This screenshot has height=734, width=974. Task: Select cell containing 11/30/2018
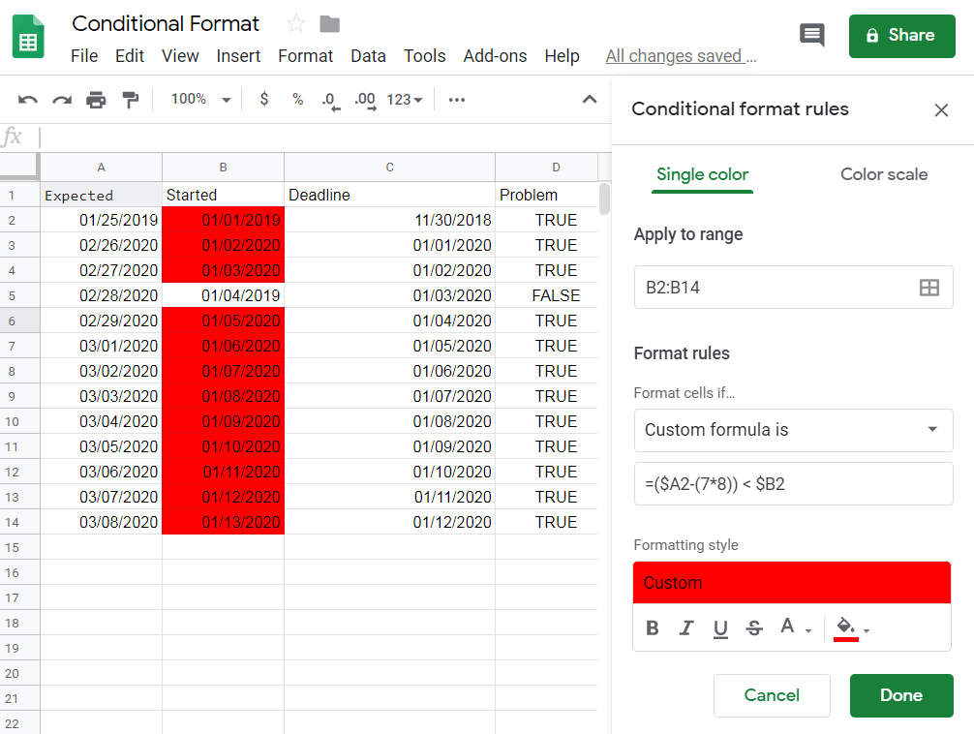(389, 220)
